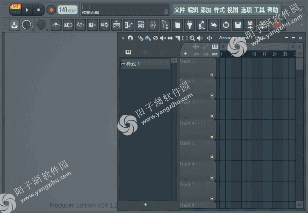Toggle the overdub blend recording icon

click(92, 25)
